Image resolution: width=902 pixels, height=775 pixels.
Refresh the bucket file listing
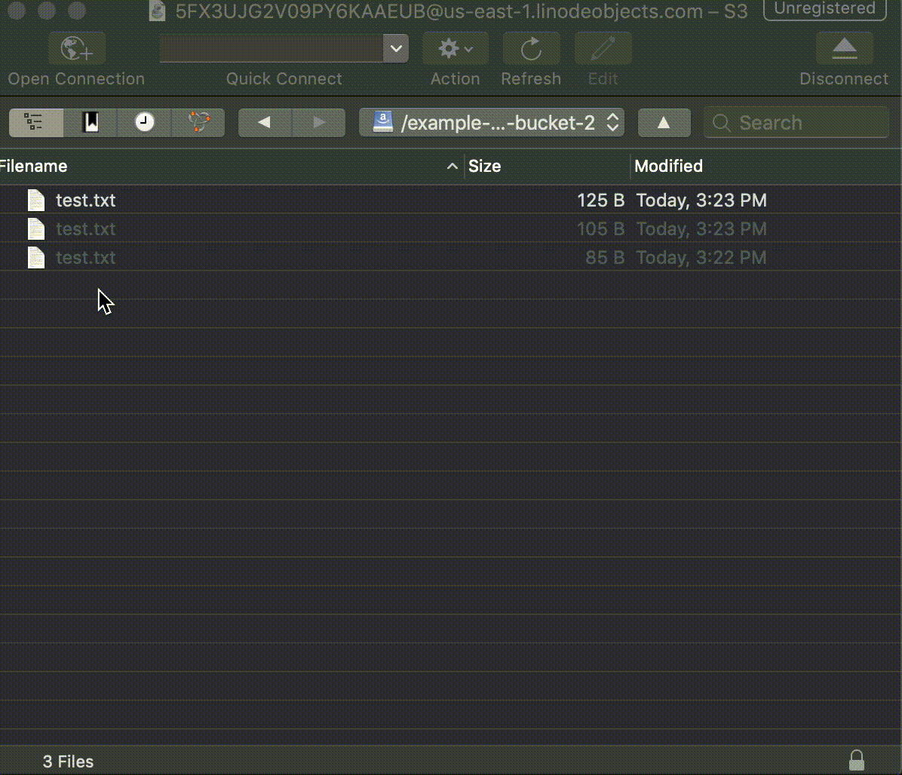coord(531,50)
